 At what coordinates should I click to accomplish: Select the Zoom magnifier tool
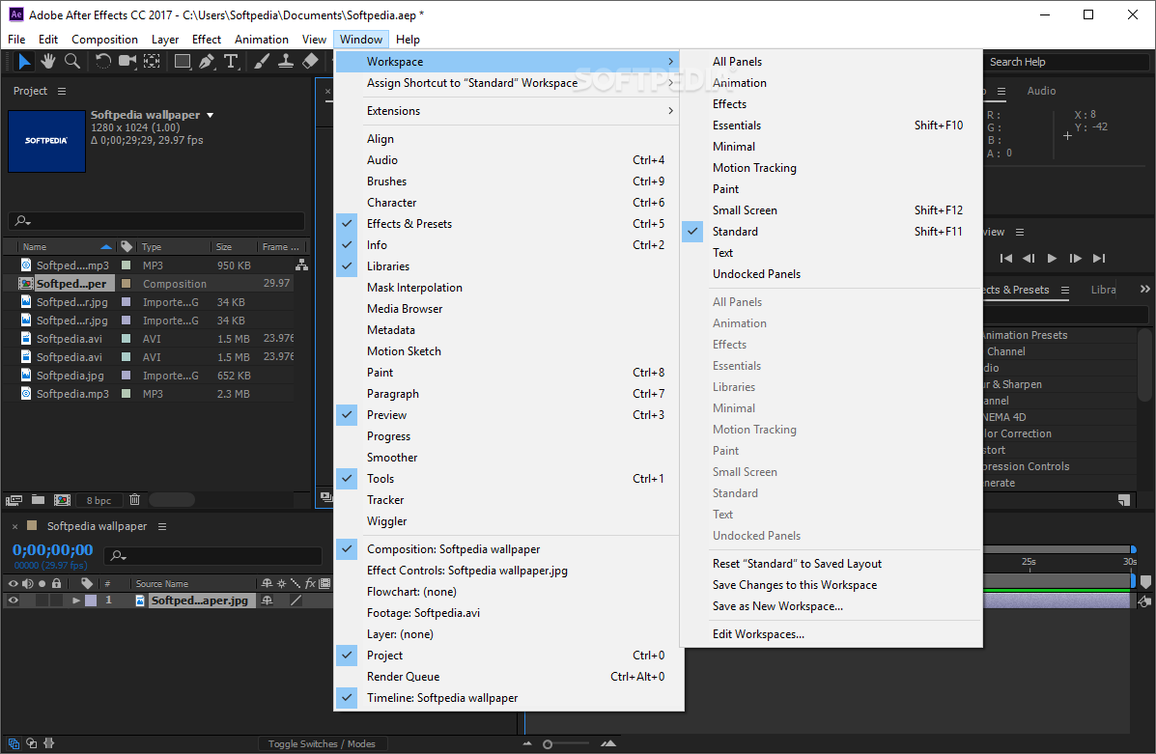click(72, 61)
